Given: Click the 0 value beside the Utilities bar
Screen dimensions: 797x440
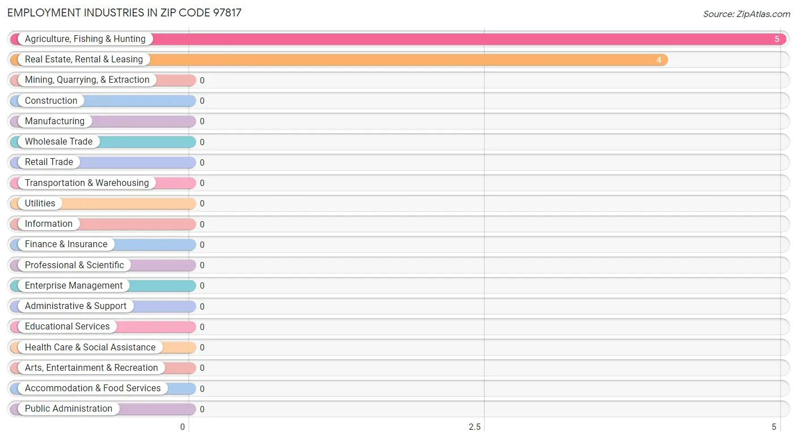Looking at the screenshot, I should [x=202, y=204].
